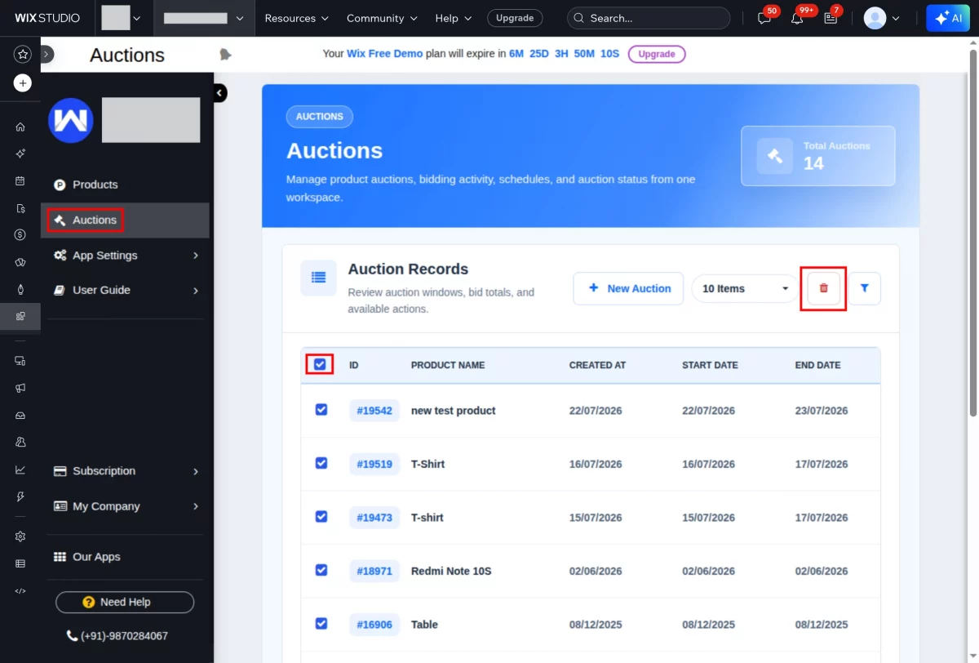Open auction ID #19542
Viewport: 979px width, 663px height.
pyautogui.click(x=374, y=411)
